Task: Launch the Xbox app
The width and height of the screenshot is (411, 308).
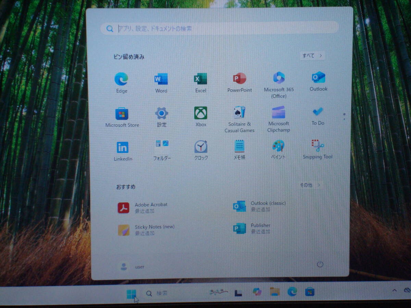Action: [x=201, y=116]
